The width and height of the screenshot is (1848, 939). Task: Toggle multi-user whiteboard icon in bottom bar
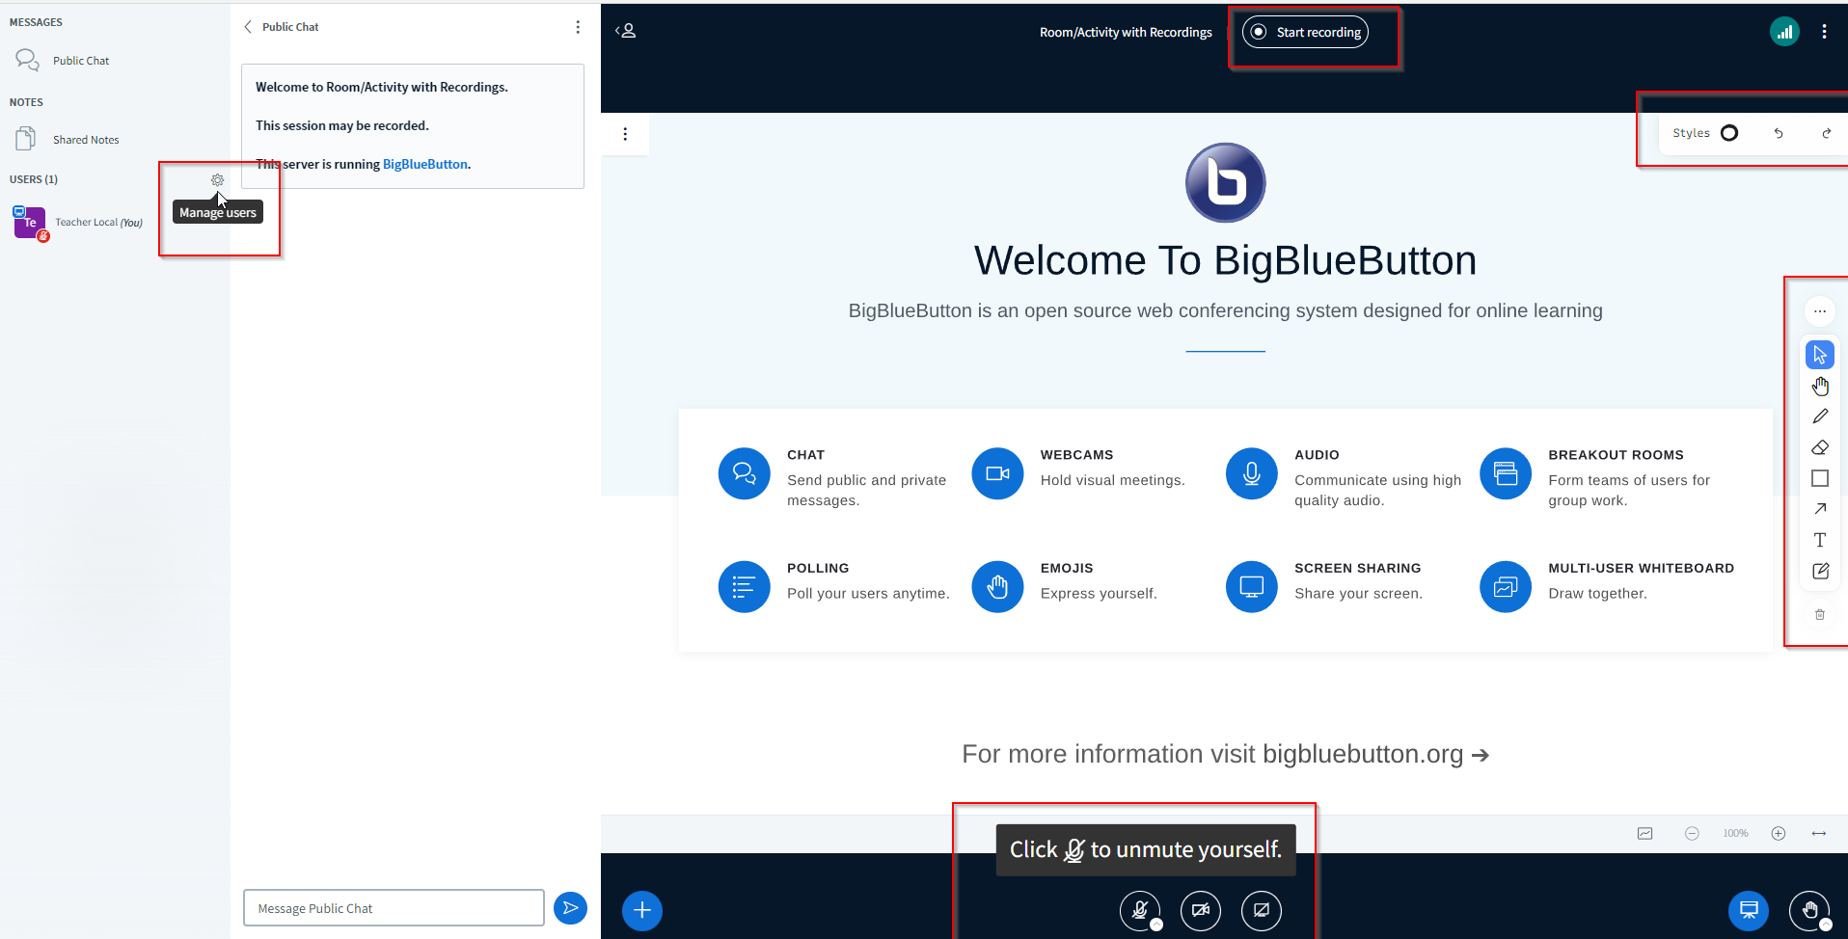(x=1644, y=833)
